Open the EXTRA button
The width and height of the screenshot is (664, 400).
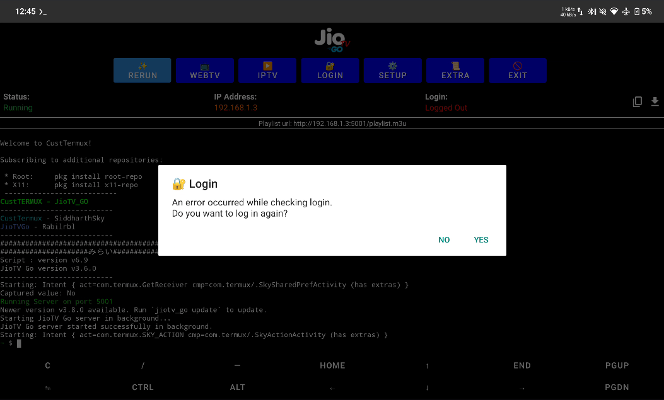tap(455, 71)
